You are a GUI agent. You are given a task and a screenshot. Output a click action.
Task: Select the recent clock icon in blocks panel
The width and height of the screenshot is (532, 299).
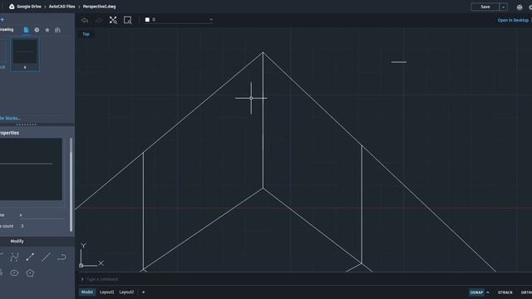tap(37, 30)
